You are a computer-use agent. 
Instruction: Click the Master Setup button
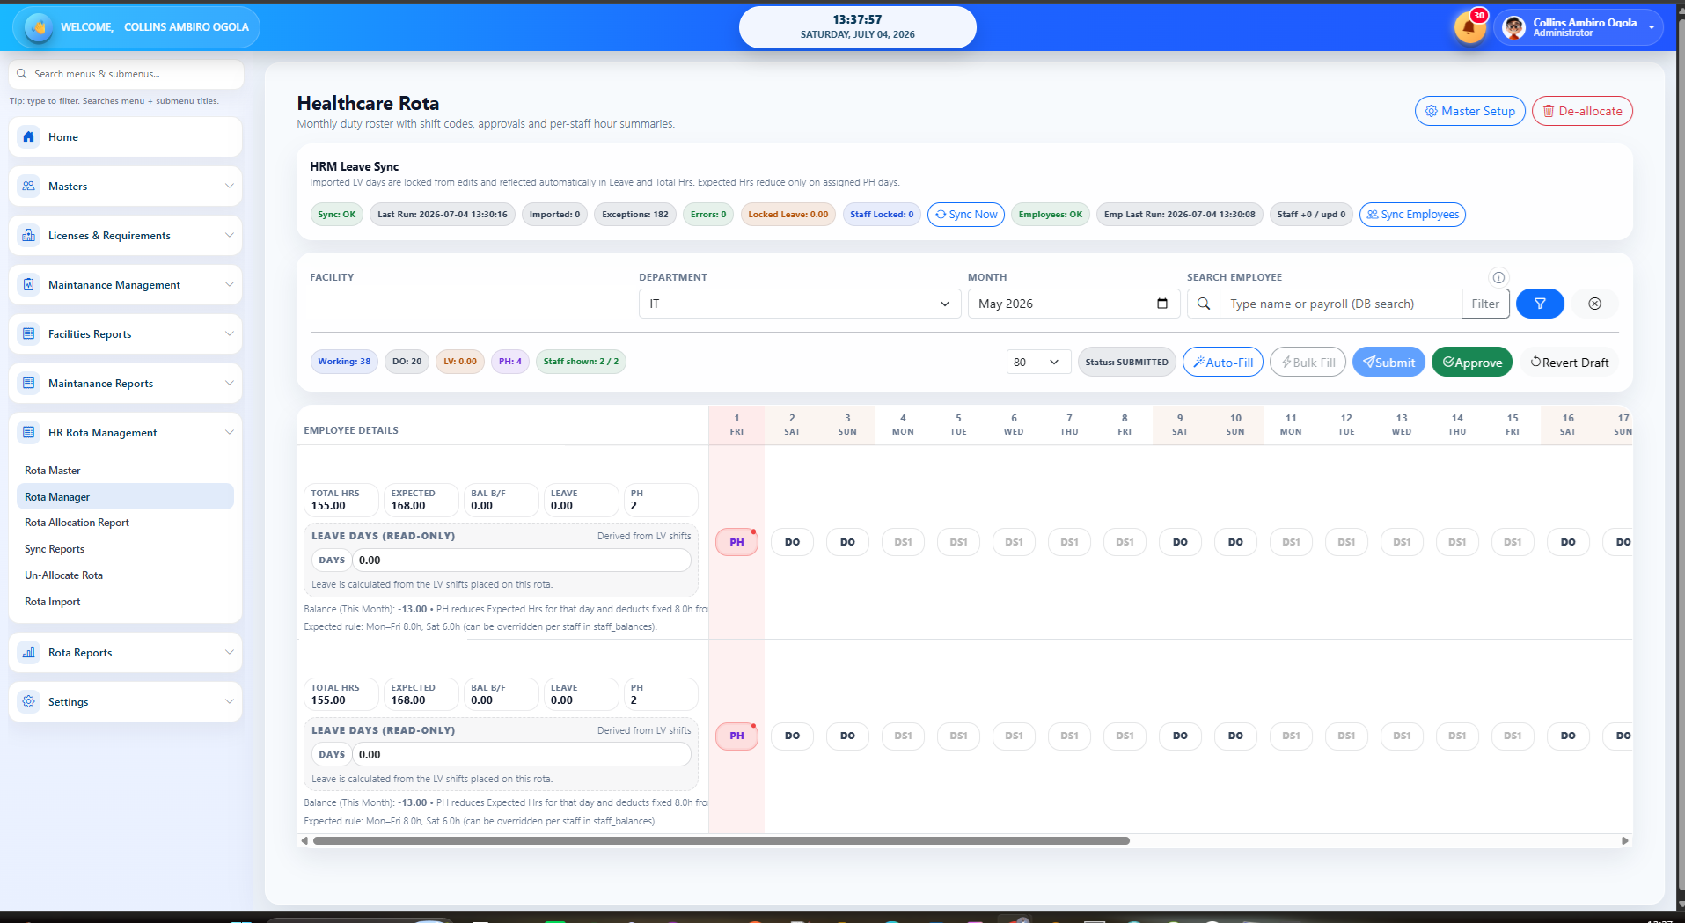pyautogui.click(x=1469, y=111)
